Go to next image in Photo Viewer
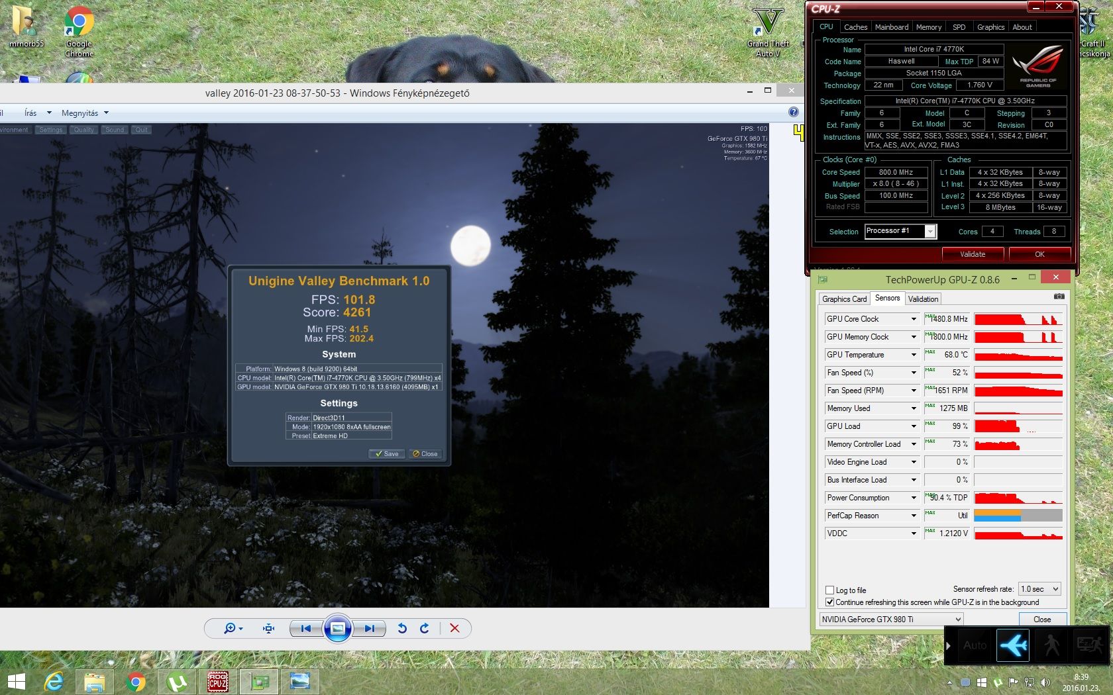The height and width of the screenshot is (695, 1113). click(370, 628)
